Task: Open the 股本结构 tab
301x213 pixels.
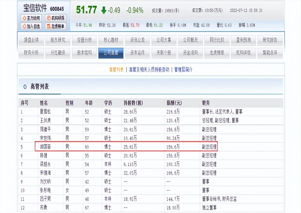Action: coord(84,53)
